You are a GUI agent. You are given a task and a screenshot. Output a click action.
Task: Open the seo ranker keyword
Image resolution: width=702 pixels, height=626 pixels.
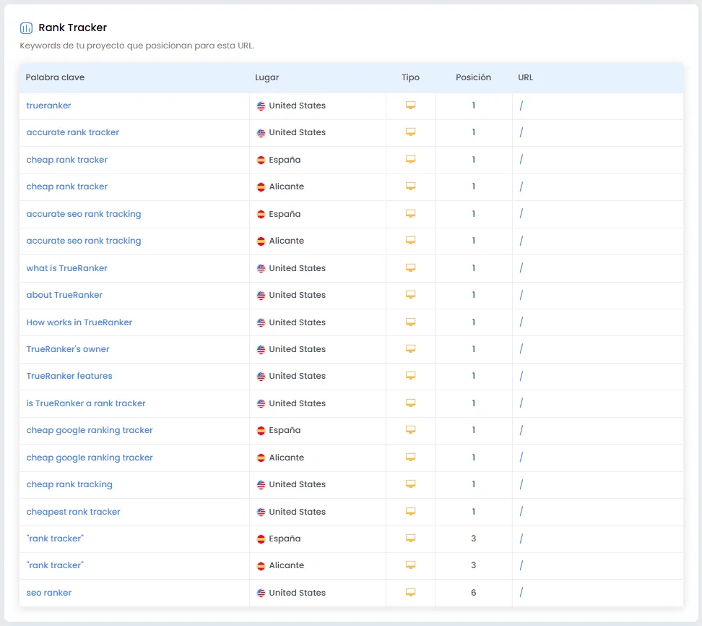pos(49,593)
